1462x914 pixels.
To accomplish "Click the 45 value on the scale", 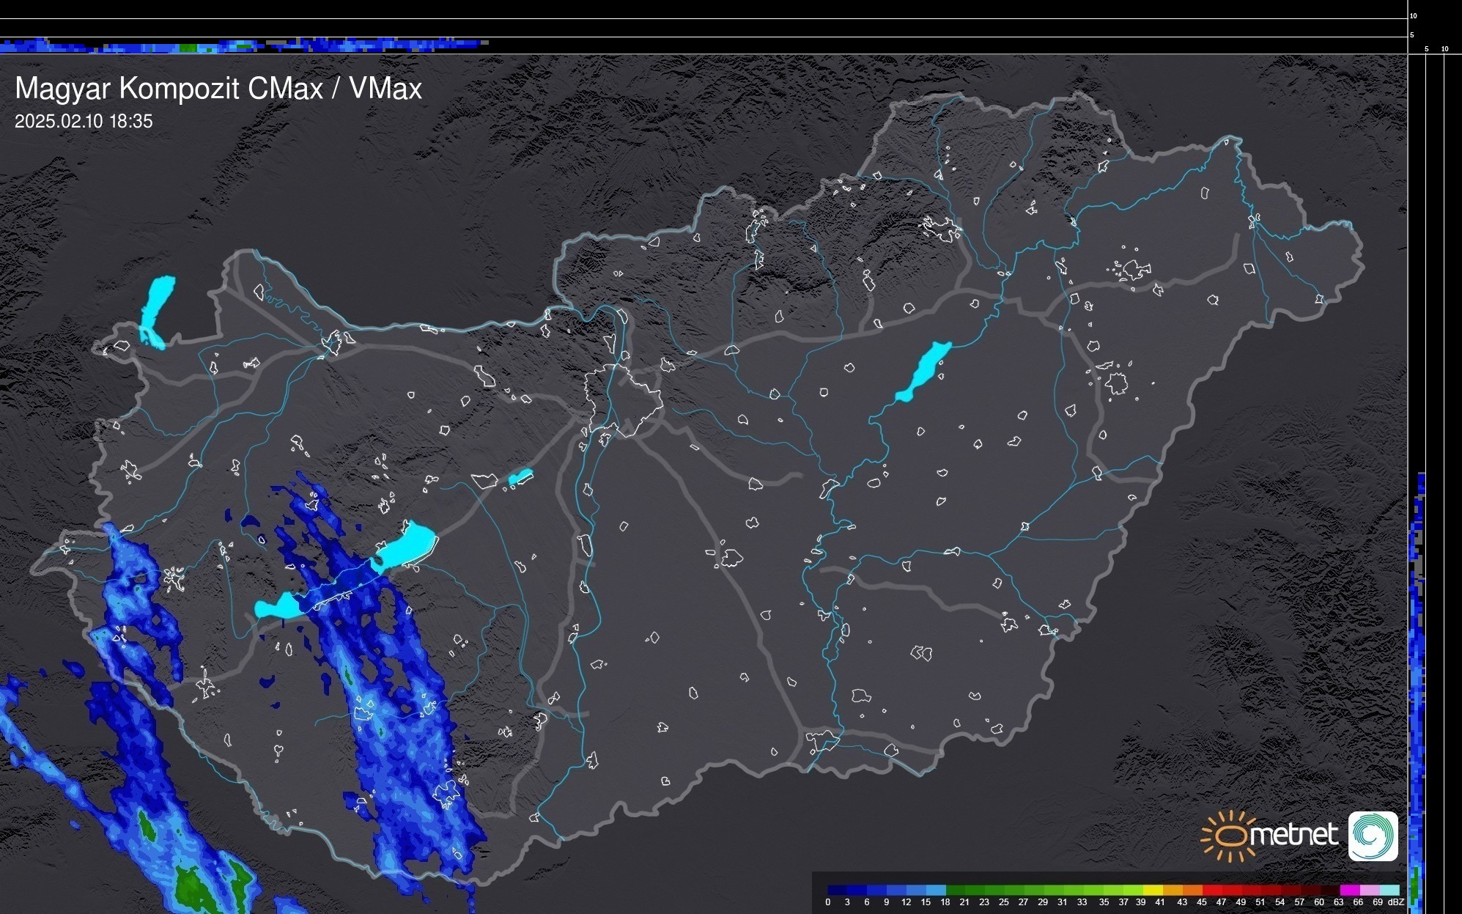I will tap(1201, 902).
